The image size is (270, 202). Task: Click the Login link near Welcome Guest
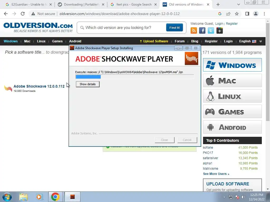point(219,23)
